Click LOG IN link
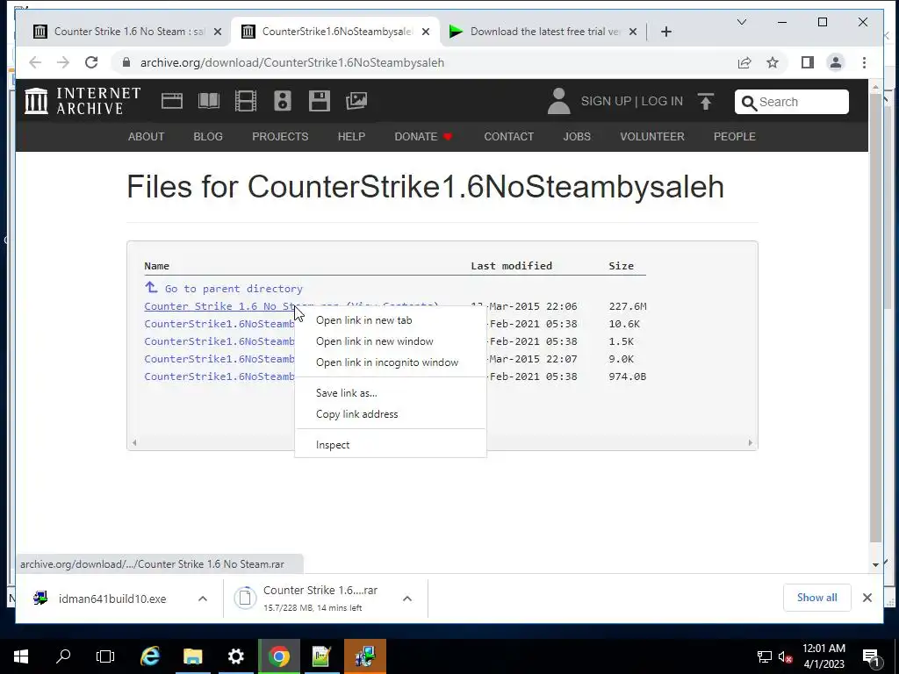Screen dimensions: 899x674 point(662,102)
